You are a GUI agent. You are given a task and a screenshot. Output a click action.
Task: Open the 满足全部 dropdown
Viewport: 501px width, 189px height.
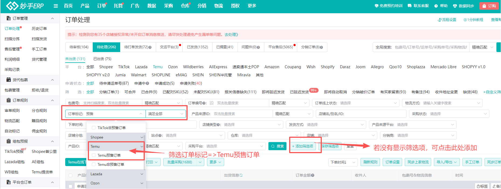(165, 114)
